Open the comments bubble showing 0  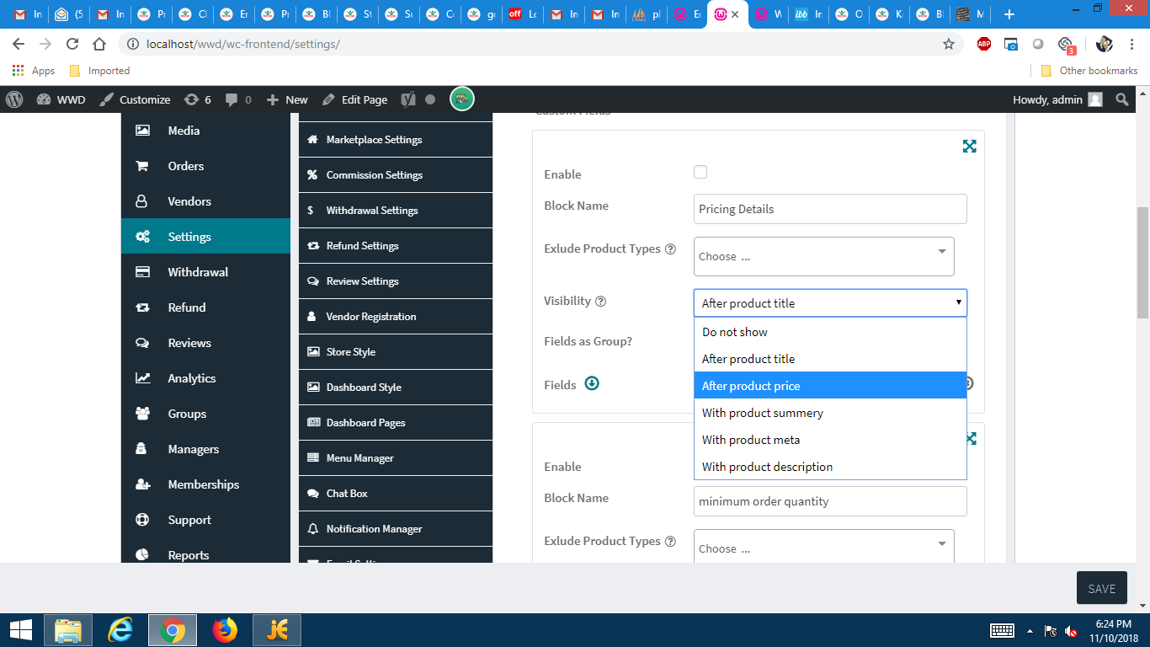238,99
